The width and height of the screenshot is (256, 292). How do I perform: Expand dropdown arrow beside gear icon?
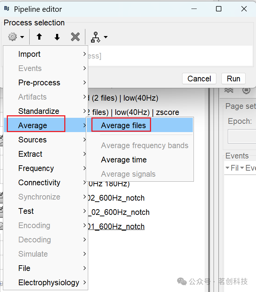point(22,37)
